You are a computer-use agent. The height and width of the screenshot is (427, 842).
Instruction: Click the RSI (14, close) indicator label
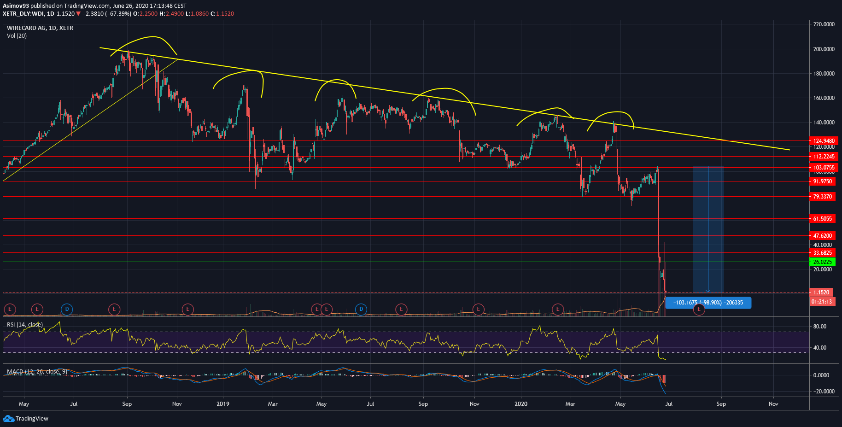point(25,325)
